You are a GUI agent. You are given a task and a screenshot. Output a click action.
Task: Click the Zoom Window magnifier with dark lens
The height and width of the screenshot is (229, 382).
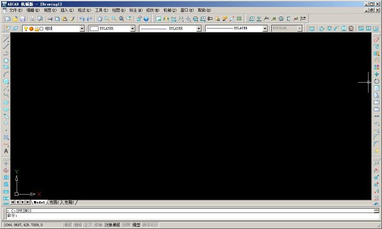click(122, 18)
